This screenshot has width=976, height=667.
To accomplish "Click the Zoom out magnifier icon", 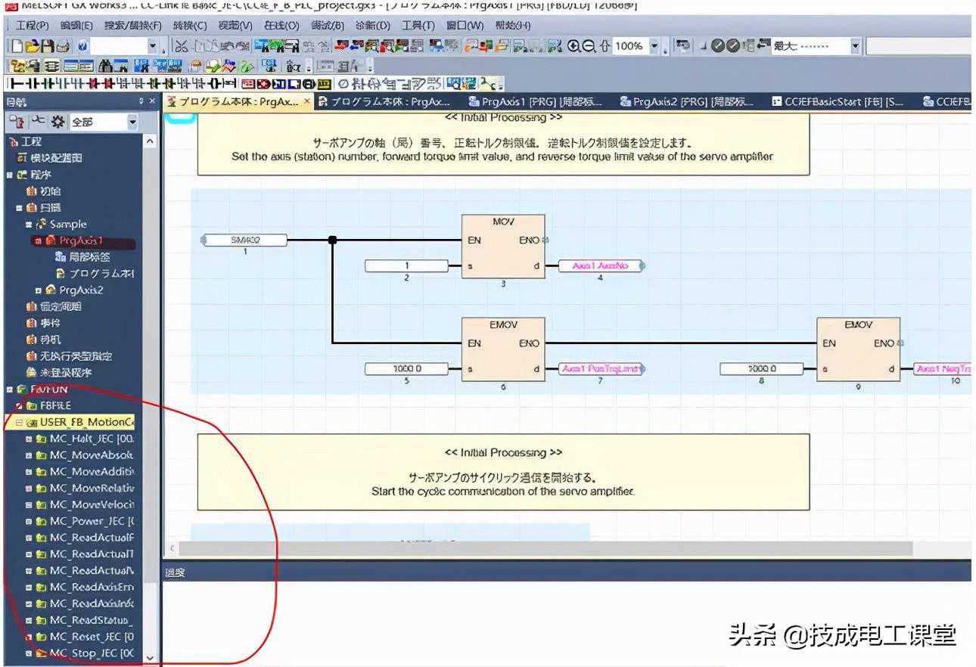I will pos(589,46).
